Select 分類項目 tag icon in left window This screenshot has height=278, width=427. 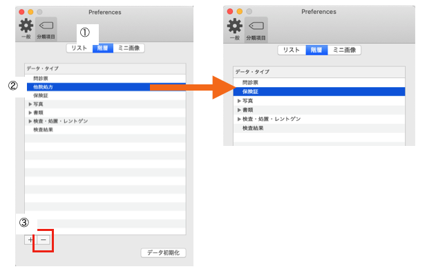point(46,28)
